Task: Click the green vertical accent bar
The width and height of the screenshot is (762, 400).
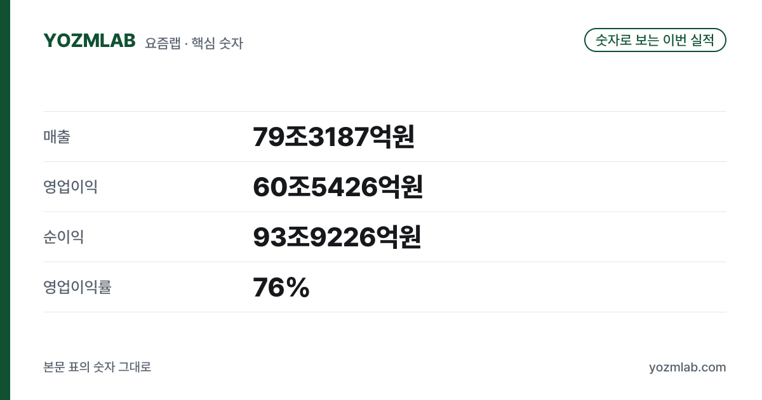Action: pyautogui.click(x=5, y=200)
